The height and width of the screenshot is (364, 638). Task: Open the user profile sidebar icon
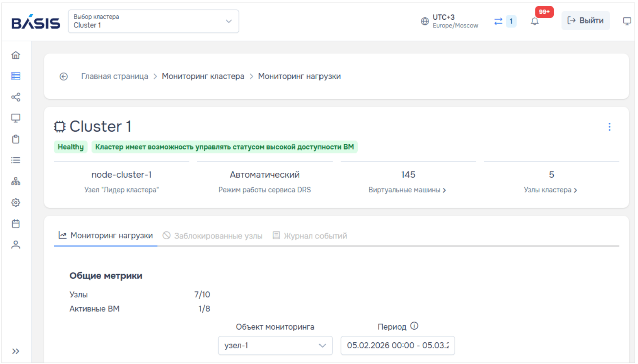tap(16, 245)
